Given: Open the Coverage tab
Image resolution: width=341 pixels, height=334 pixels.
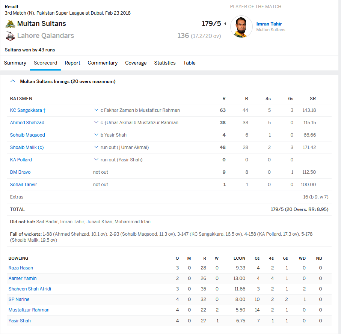Looking at the screenshot, I should tap(136, 63).
